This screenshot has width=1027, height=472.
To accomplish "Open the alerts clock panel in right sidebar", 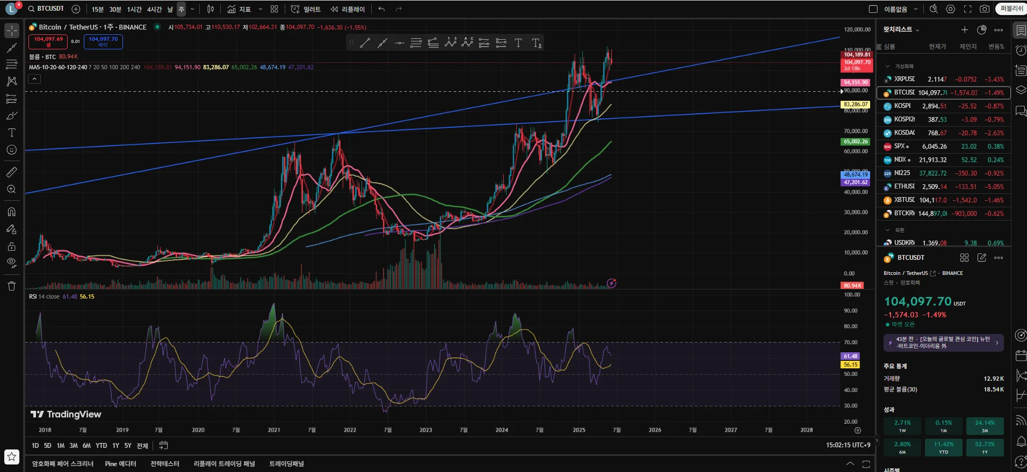I will [x=1021, y=50].
